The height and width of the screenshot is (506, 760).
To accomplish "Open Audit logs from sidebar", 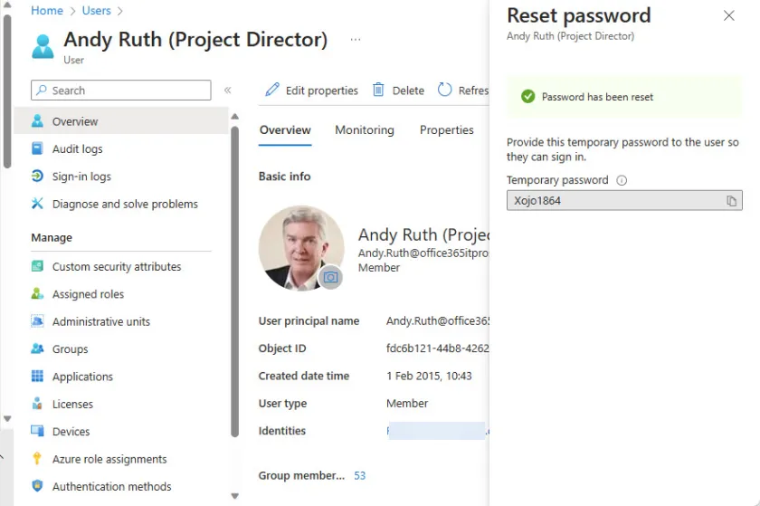I will (77, 149).
